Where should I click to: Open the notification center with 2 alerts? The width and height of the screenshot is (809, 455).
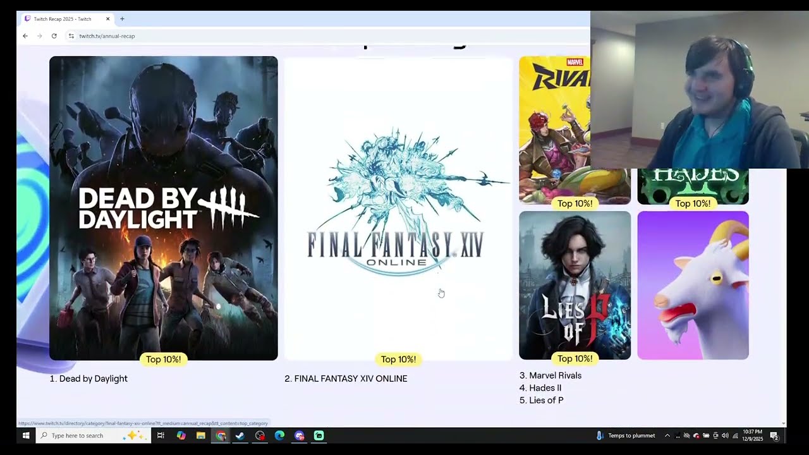774,435
